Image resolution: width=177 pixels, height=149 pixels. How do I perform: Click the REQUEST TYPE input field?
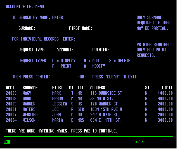49,50
